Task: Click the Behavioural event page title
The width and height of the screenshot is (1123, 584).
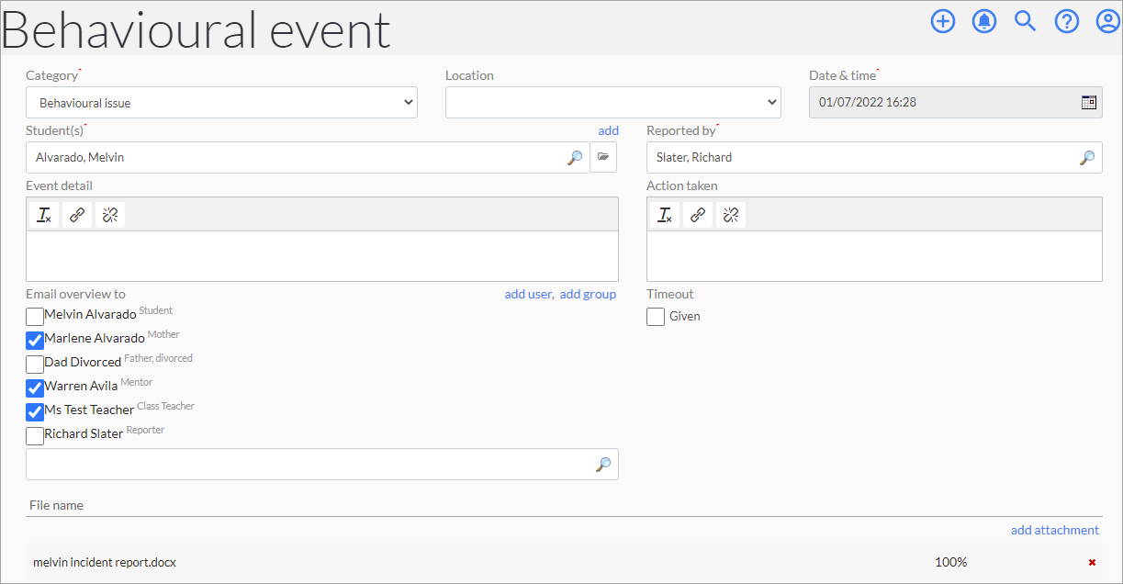Action: tap(197, 29)
